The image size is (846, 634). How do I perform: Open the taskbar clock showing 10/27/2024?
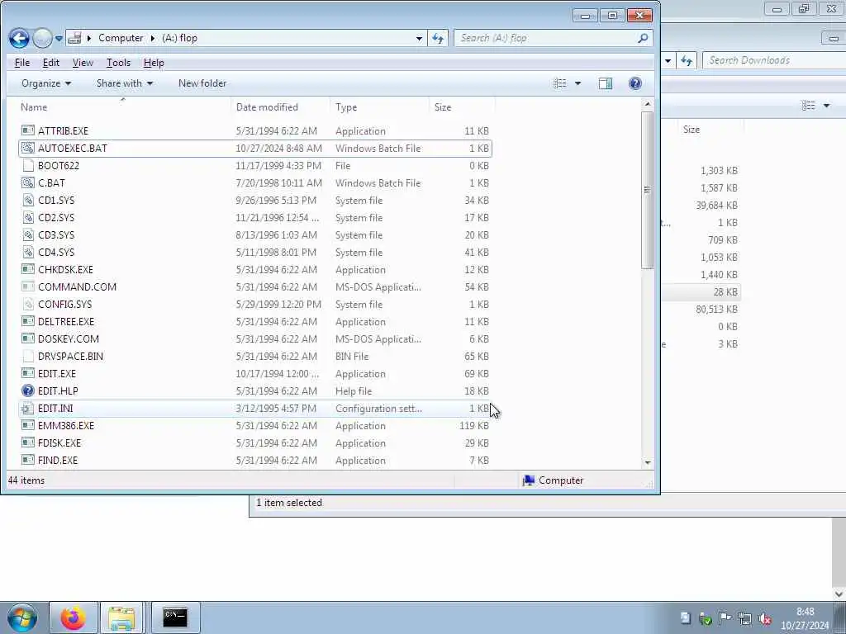click(805, 618)
